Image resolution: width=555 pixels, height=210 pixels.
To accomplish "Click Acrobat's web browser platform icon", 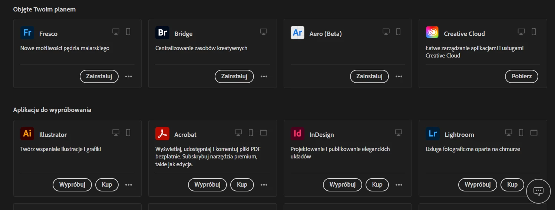I will (x=264, y=132).
